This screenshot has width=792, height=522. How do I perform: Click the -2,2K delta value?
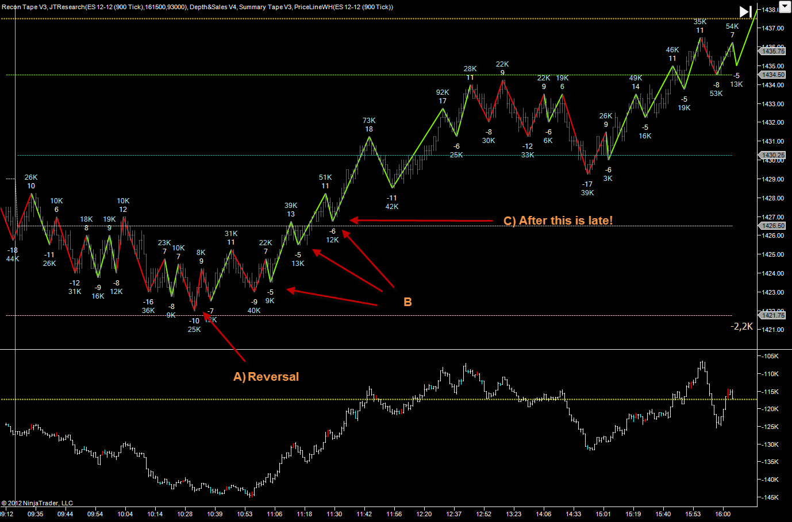741,326
